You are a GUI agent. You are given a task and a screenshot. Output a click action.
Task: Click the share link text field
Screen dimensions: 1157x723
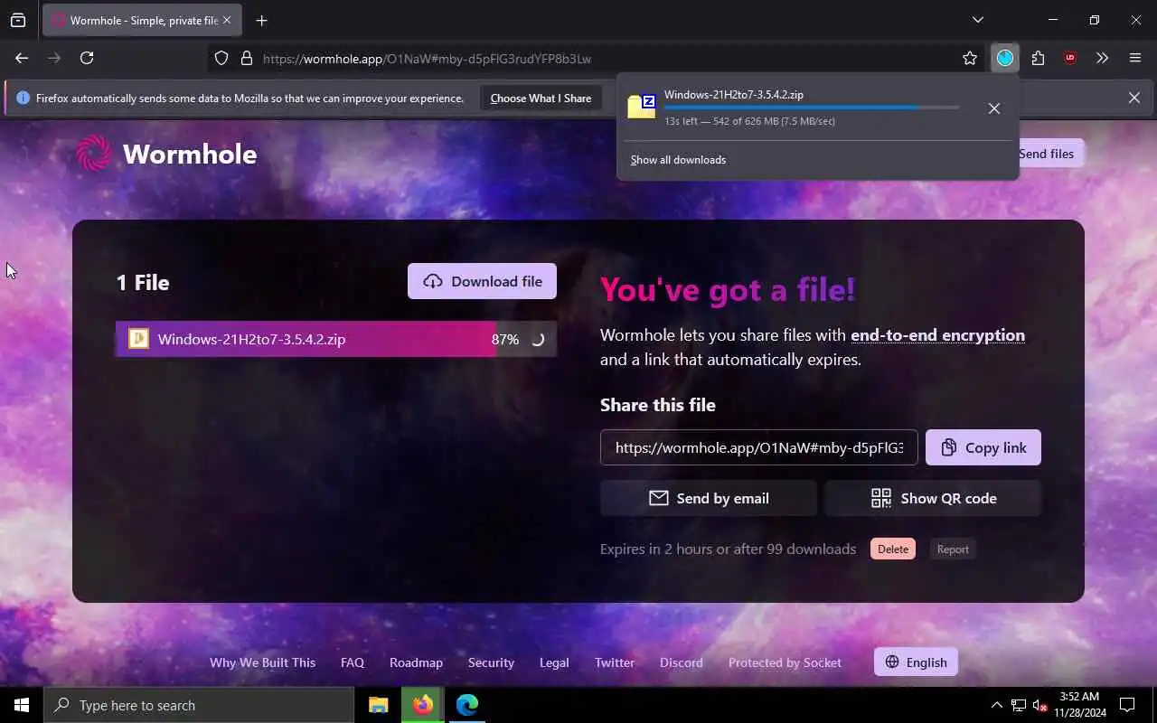pos(759,447)
